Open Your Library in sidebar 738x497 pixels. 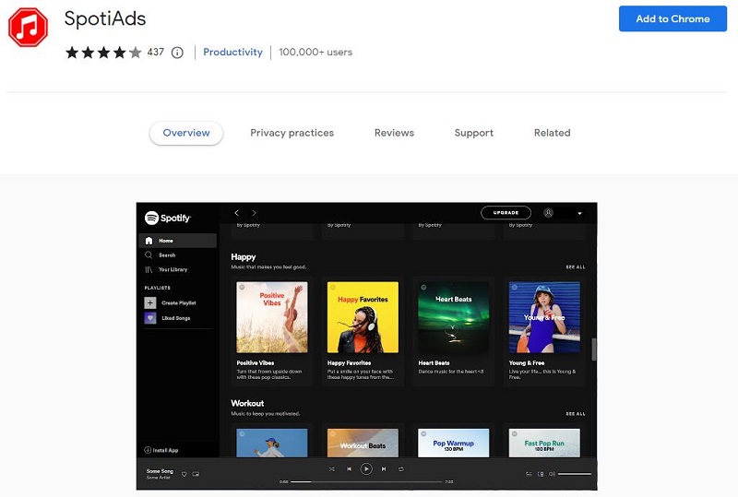(166, 269)
